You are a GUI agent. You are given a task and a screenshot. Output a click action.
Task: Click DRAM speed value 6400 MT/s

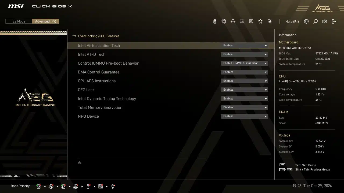tap(322, 123)
